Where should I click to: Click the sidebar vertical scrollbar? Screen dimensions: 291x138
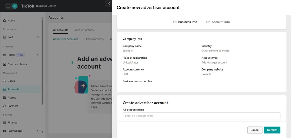pyautogui.click(x=42, y=61)
